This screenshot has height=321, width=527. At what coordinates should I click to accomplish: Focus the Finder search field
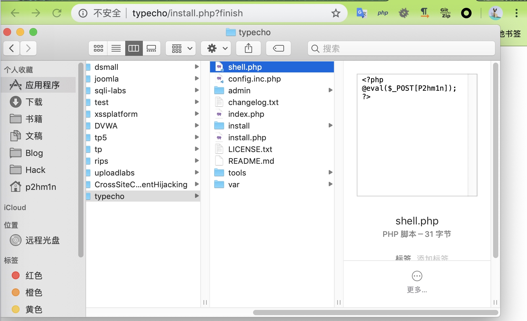(401, 49)
